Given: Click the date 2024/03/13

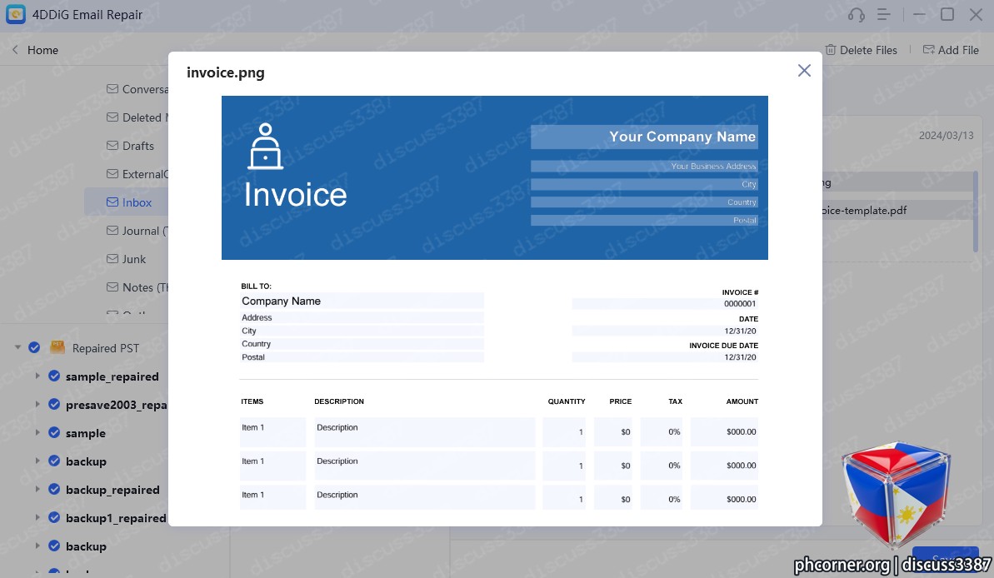Looking at the screenshot, I should [946, 136].
